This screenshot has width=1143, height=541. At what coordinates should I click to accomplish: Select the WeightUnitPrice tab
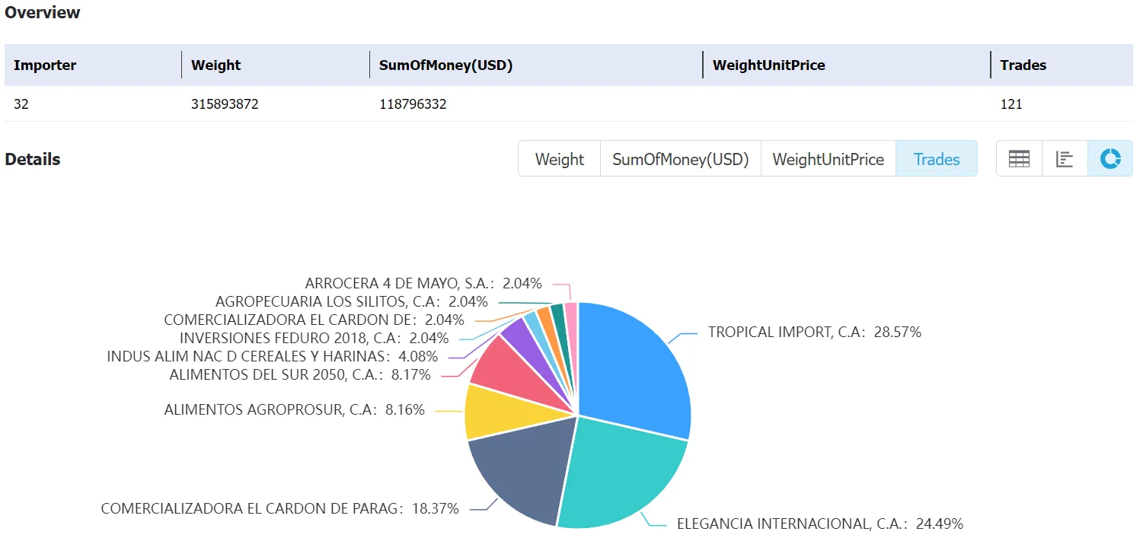[829, 159]
